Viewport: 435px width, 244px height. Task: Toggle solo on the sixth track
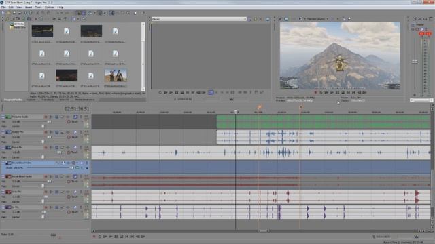point(81,192)
